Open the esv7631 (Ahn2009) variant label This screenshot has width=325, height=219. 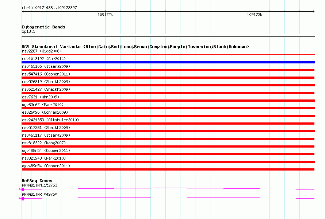(41, 97)
